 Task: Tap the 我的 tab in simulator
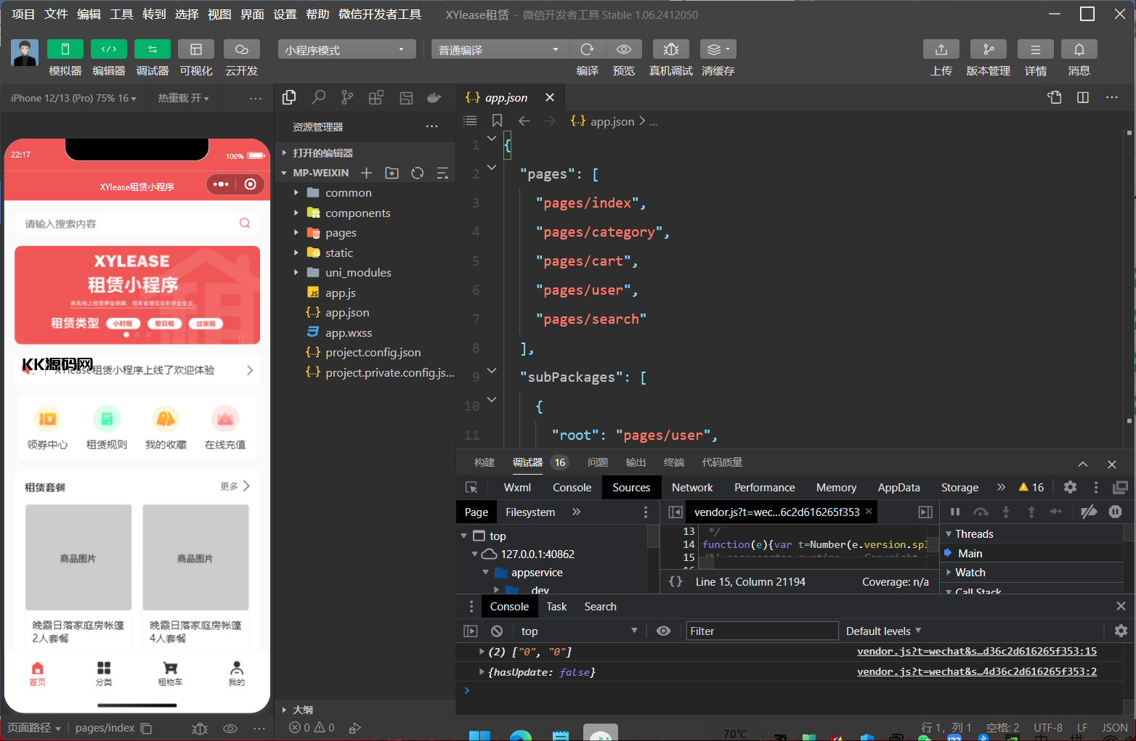click(x=237, y=674)
